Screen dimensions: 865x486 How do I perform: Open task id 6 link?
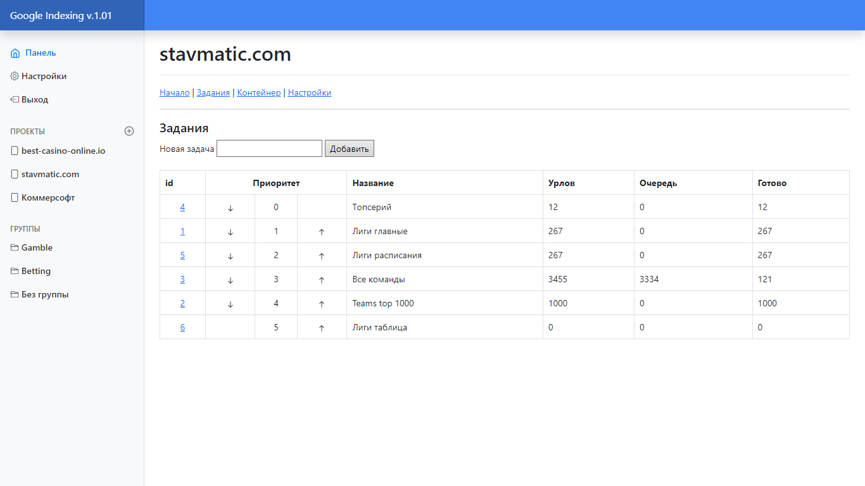click(182, 327)
